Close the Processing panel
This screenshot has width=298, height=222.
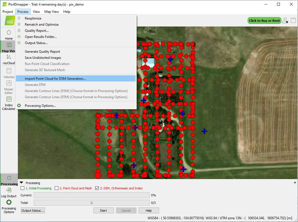295,182
